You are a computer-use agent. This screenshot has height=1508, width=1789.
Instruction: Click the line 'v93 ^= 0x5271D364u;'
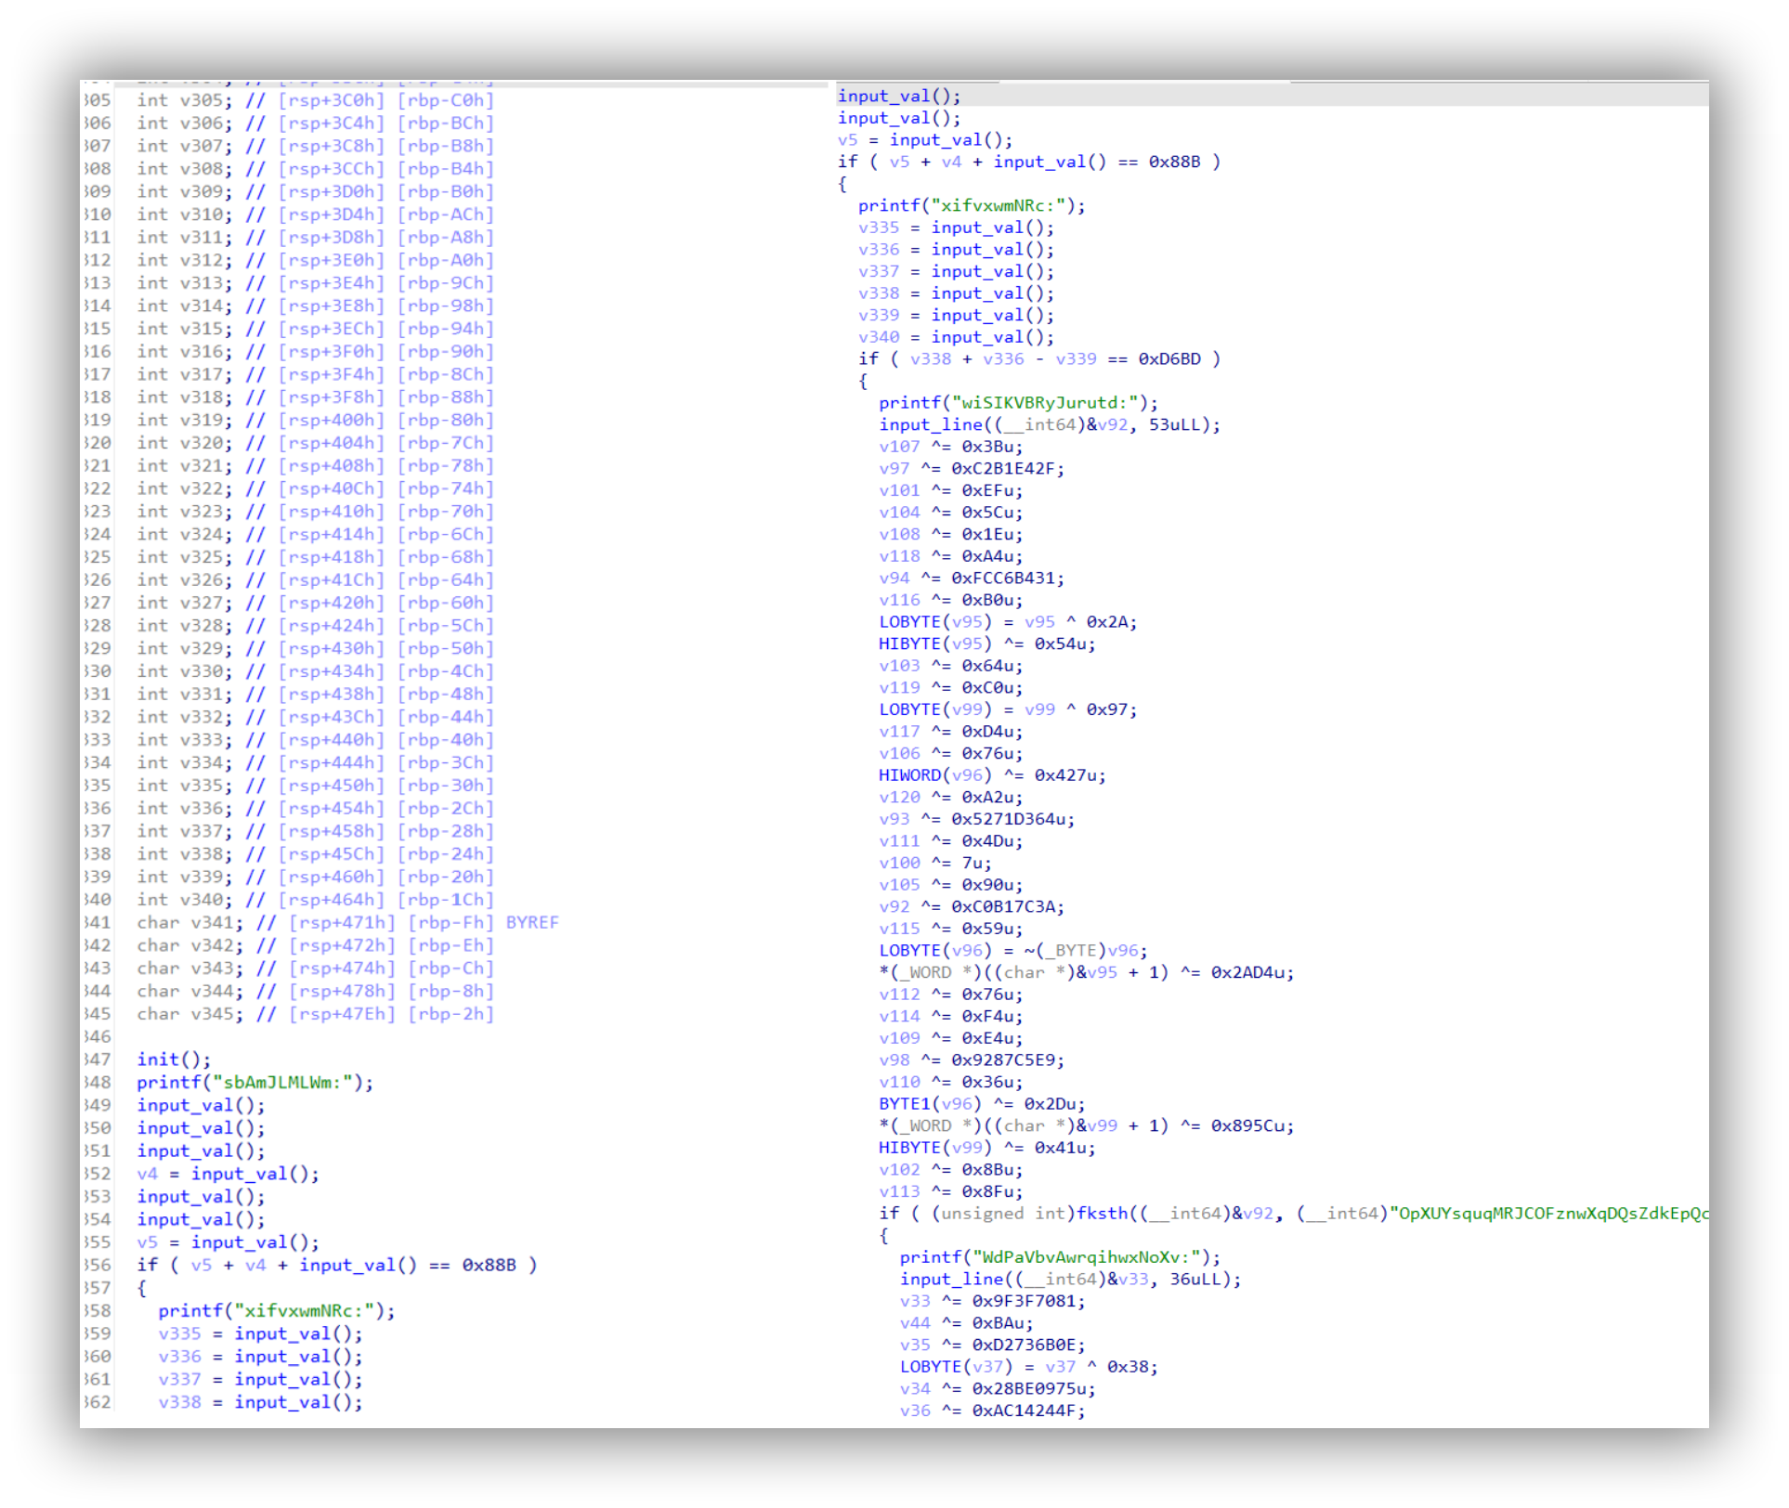(x=977, y=819)
